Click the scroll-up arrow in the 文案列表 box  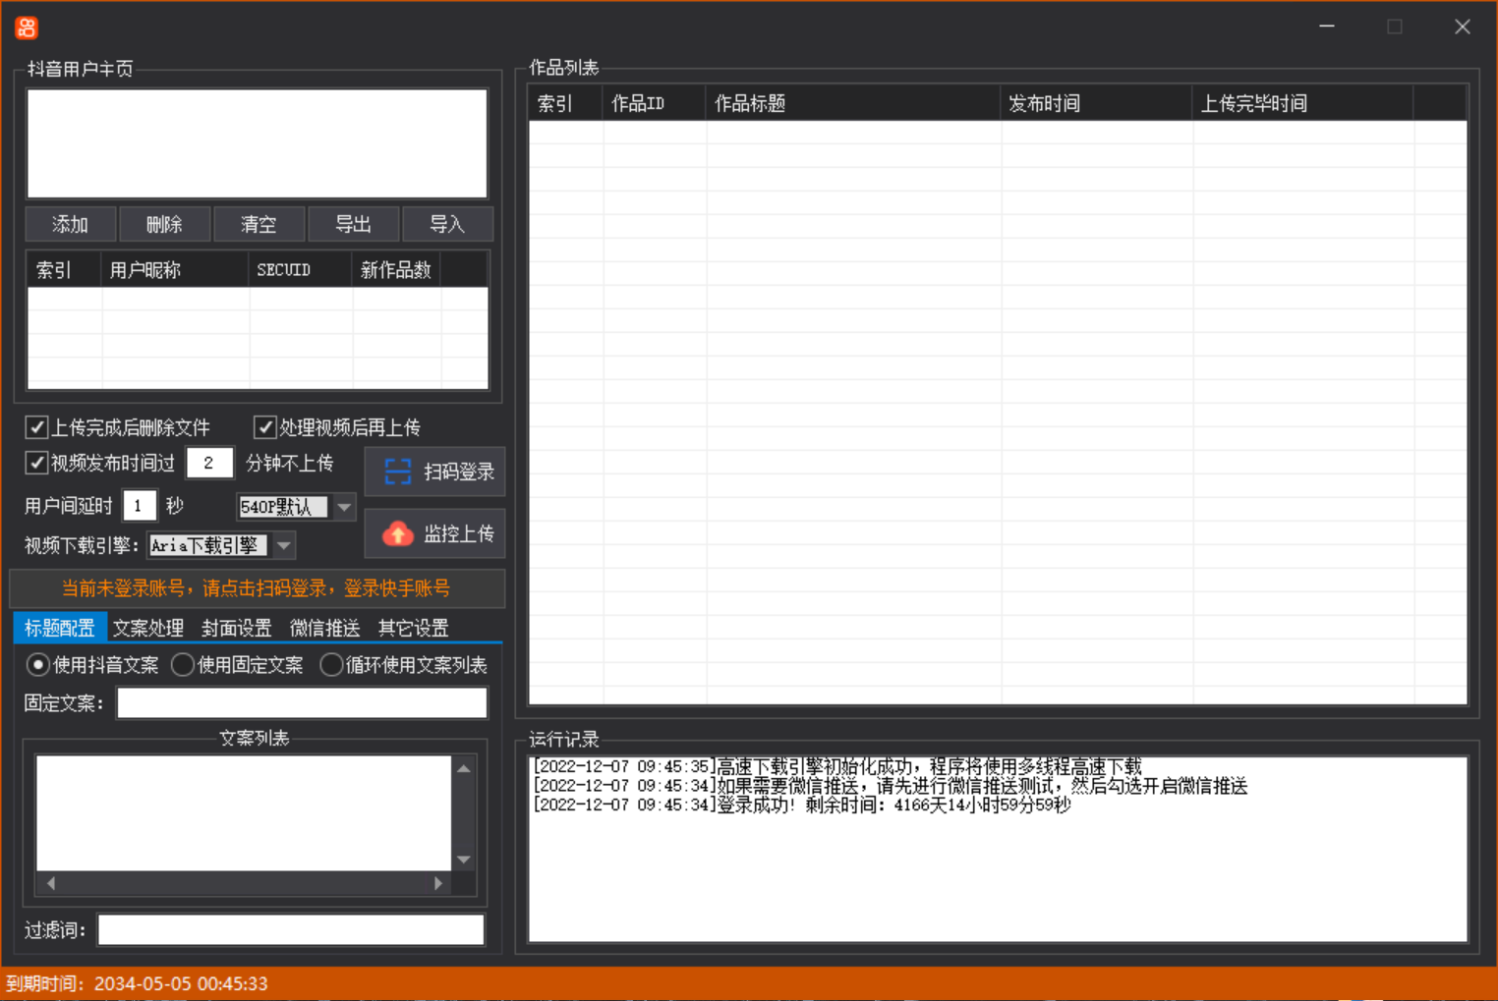coord(463,767)
